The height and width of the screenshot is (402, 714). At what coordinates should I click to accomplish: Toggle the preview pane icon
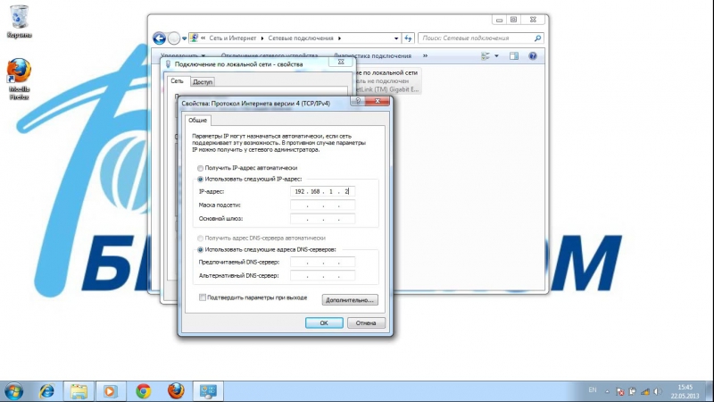tap(514, 56)
